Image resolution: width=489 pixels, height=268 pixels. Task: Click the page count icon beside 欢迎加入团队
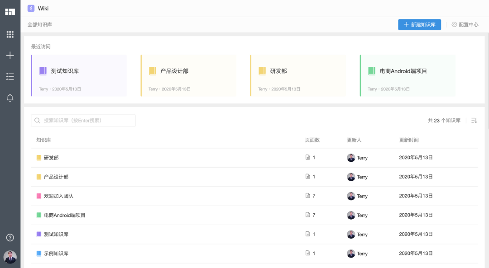click(307, 196)
